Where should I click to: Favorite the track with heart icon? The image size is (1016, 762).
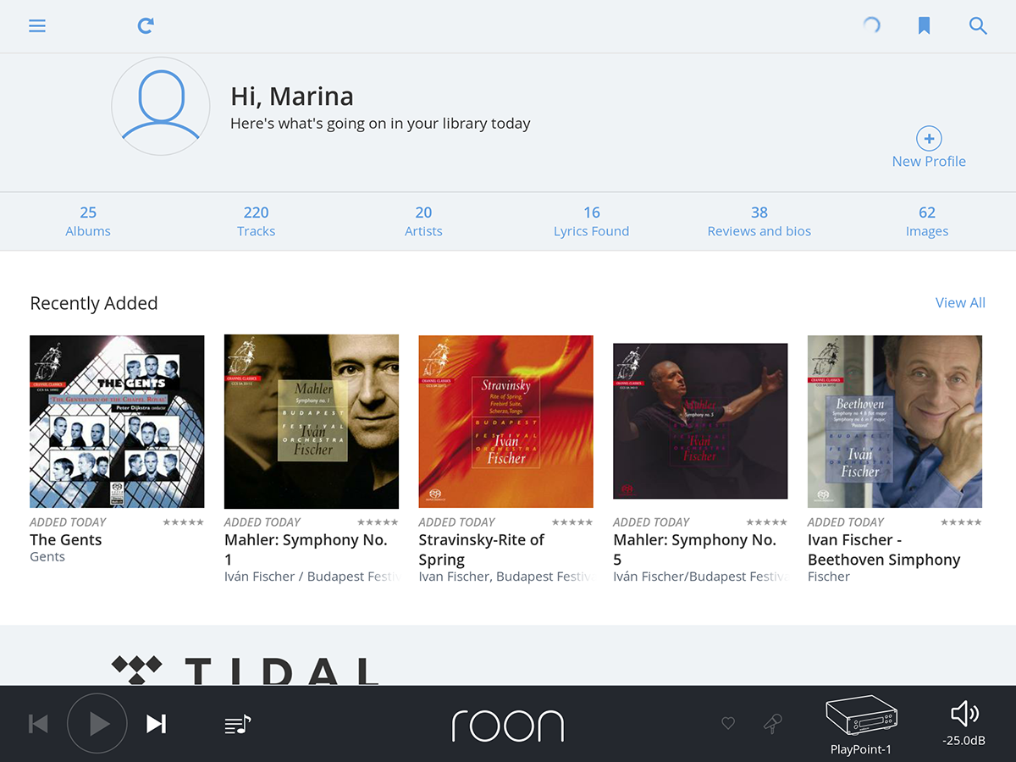[x=728, y=723]
